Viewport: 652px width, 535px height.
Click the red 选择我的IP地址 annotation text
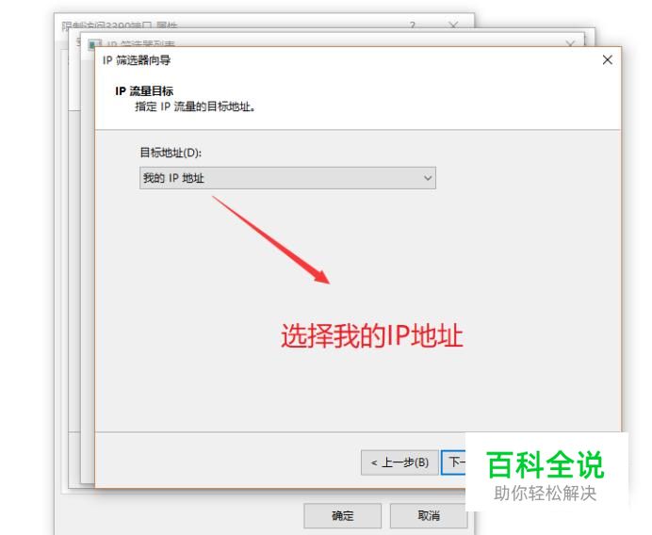(372, 336)
